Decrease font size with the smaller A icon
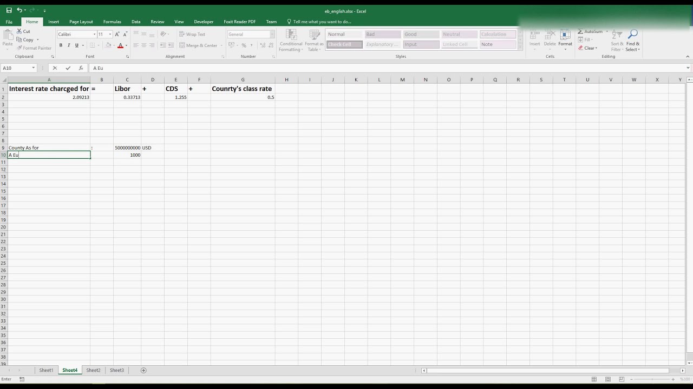 (125, 34)
